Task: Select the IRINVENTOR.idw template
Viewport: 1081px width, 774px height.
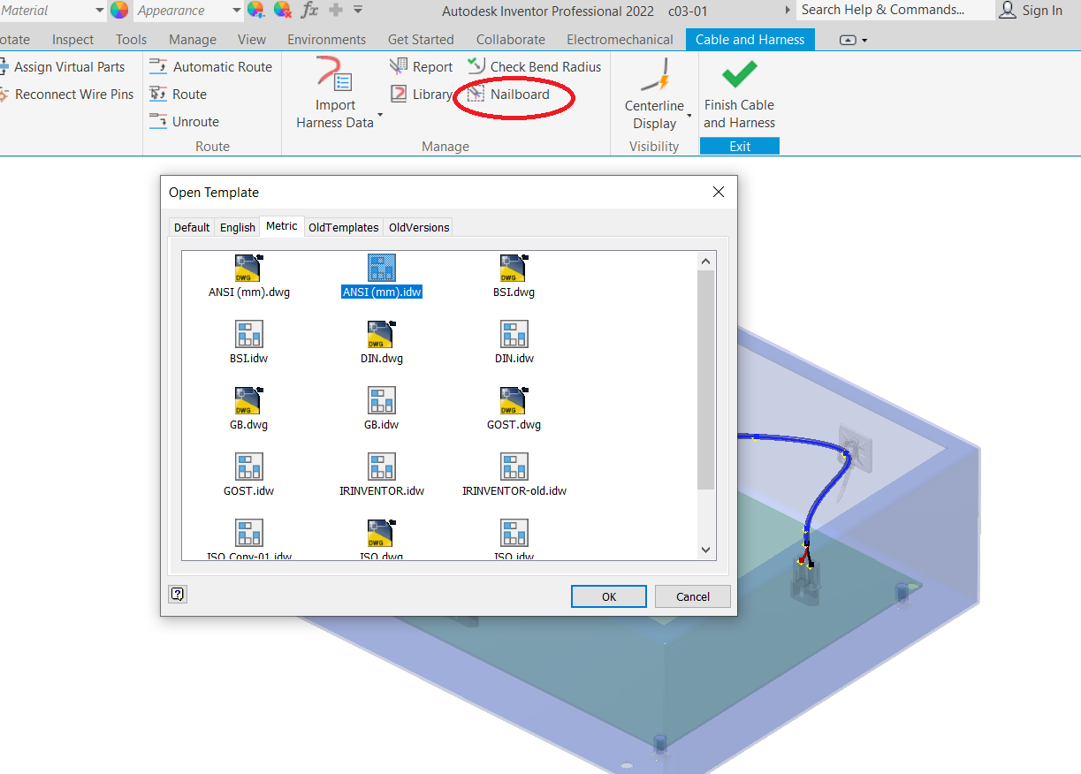Action: [381, 474]
